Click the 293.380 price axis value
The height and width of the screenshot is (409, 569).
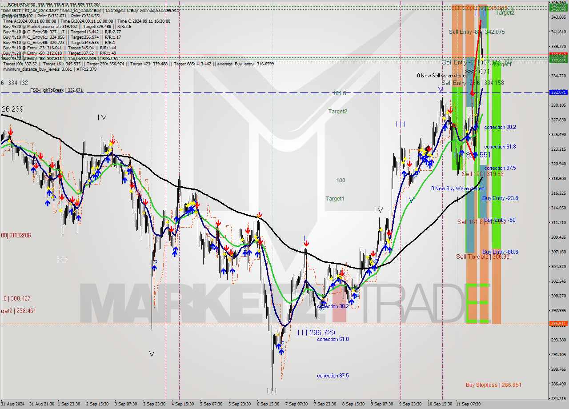pos(558,340)
